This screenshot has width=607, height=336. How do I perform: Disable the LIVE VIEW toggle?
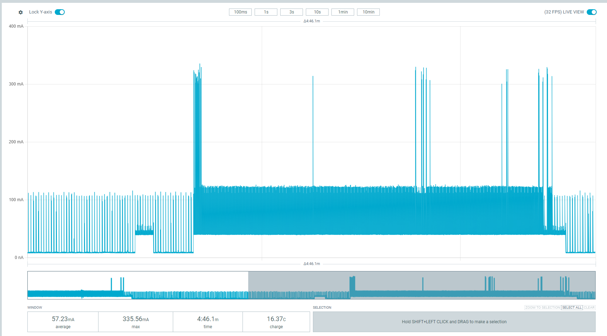(591, 12)
